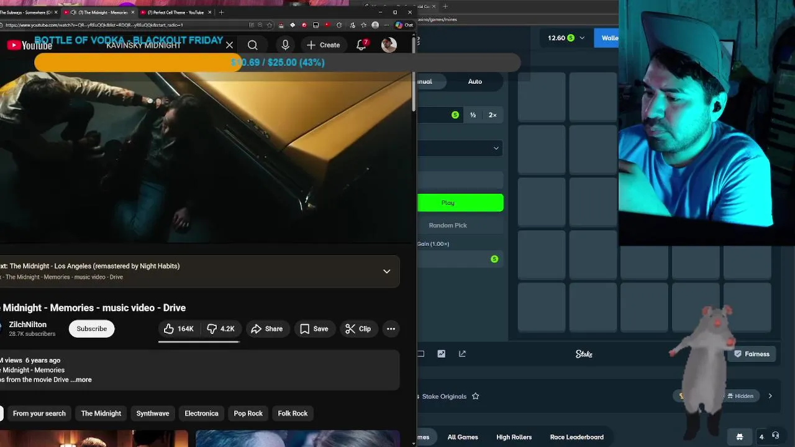Screen dimensions: 795x447
Task: Open the YouTube account avatar menu
Action: (x=389, y=45)
